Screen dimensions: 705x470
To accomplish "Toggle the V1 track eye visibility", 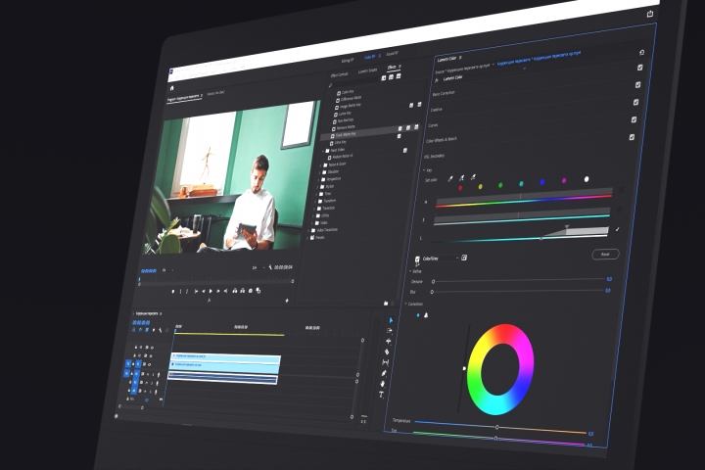I will point(149,364).
